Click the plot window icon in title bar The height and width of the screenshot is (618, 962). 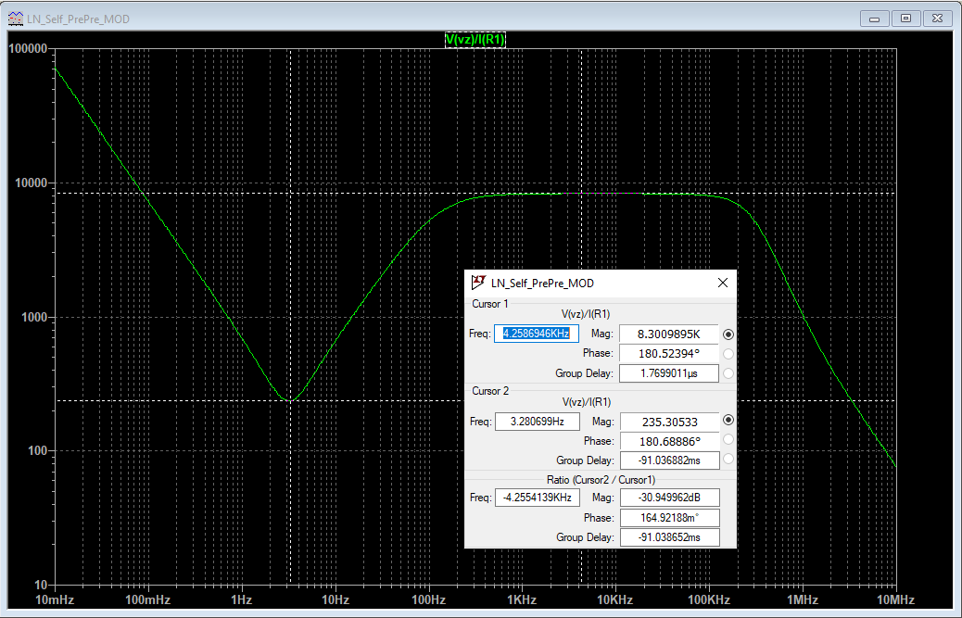coord(16,19)
